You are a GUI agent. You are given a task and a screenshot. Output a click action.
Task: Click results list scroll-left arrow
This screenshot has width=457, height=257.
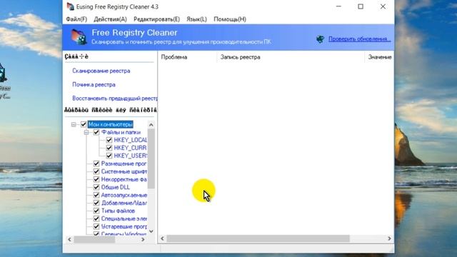coord(162,238)
